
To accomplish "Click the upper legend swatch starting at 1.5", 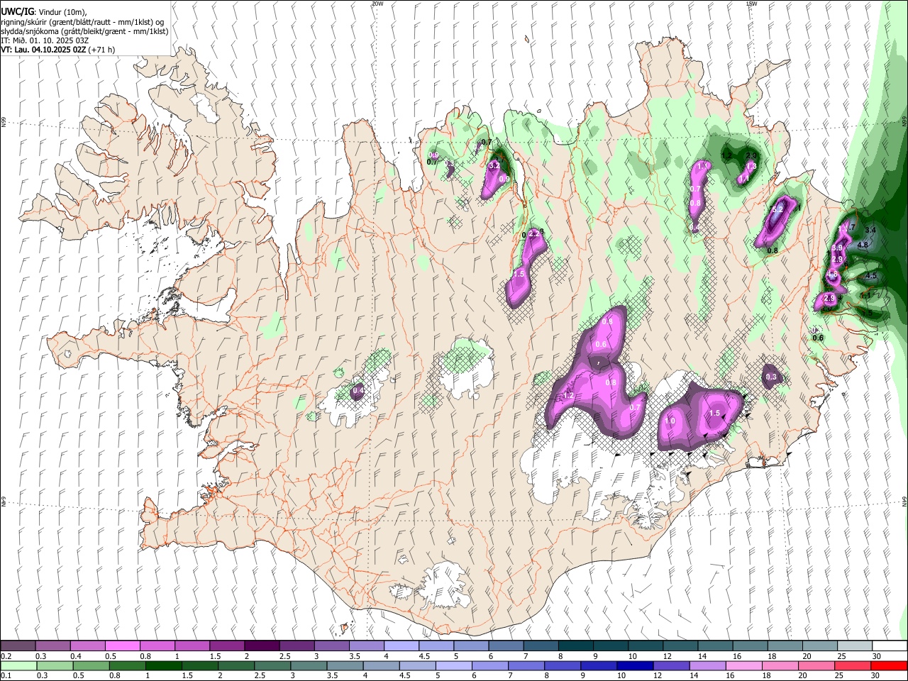I will (227, 646).
